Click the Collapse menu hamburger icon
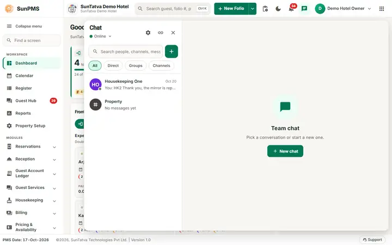 coord(9,26)
